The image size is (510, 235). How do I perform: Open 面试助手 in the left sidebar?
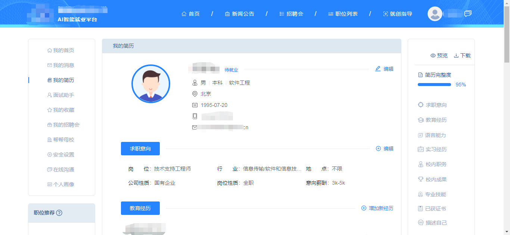tap(60, 95)
